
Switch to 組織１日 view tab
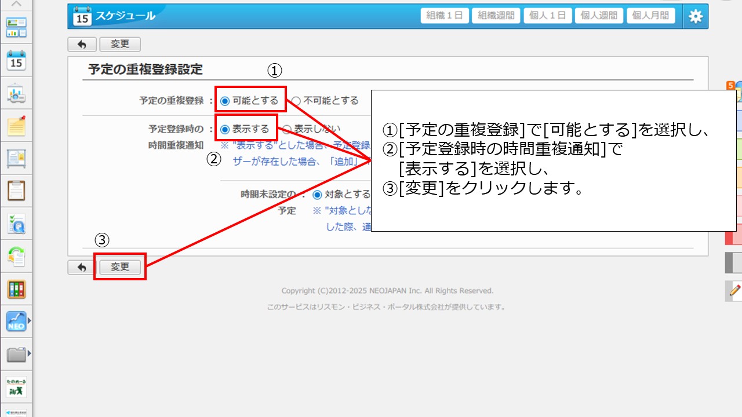[444, 16]
